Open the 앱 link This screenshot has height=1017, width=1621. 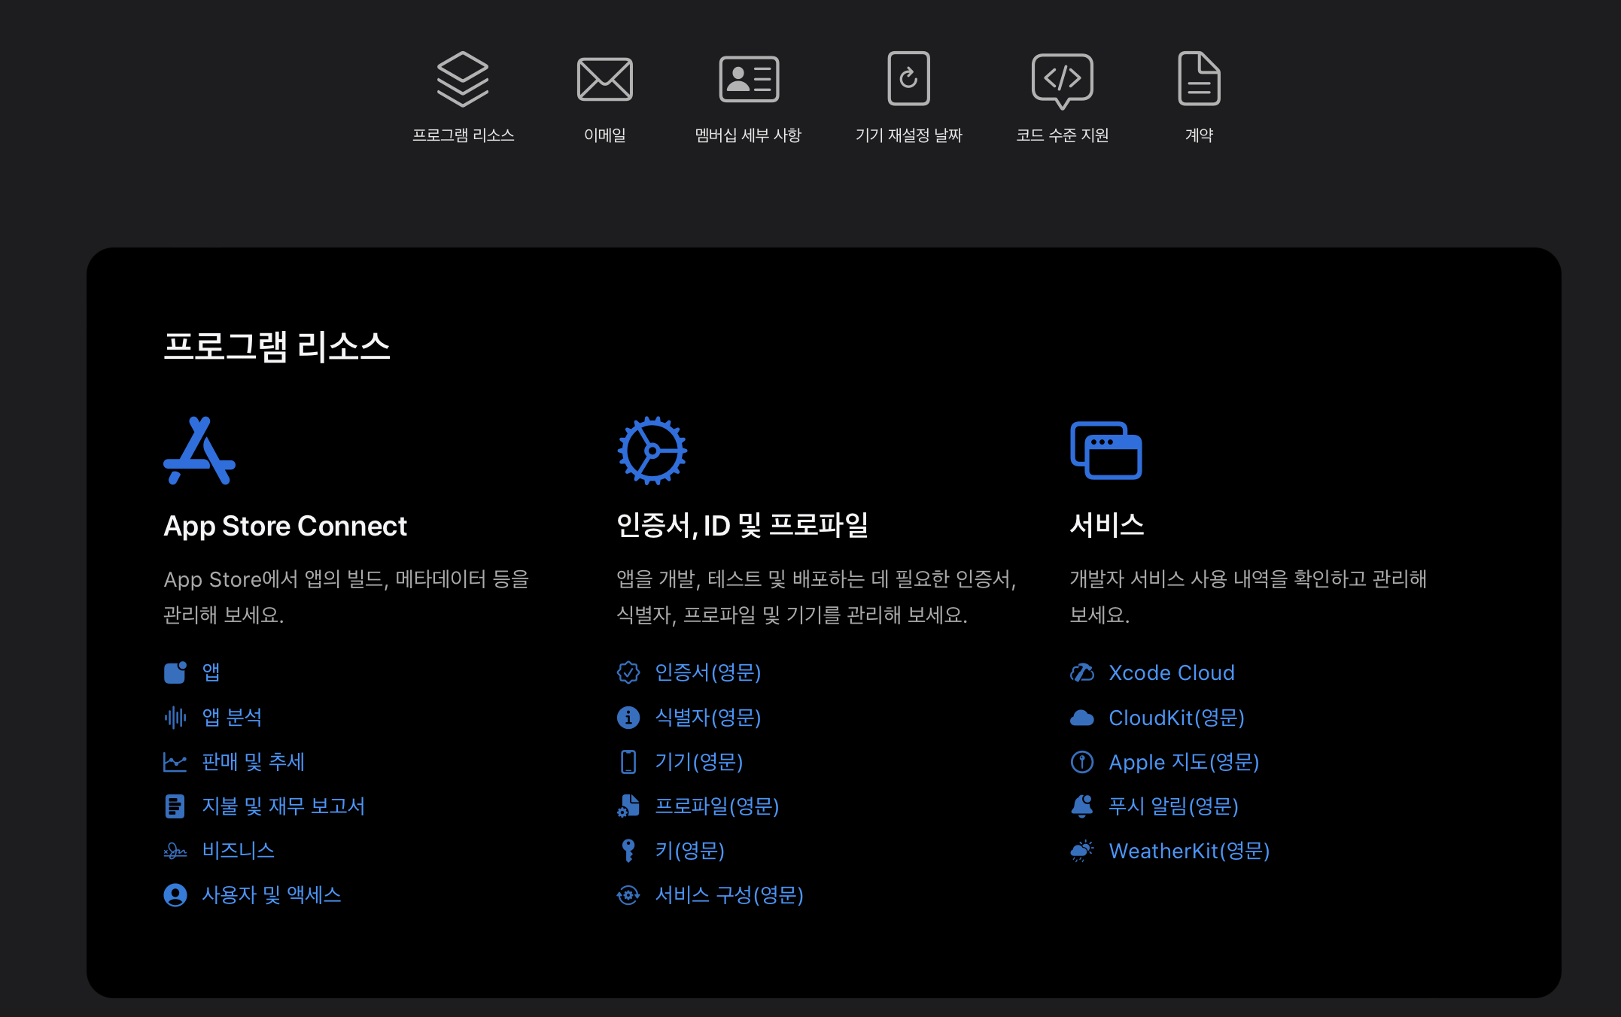click(x=211, y=672)
